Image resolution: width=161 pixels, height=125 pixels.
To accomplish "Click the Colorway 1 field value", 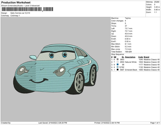I will (x=15, y=16).
